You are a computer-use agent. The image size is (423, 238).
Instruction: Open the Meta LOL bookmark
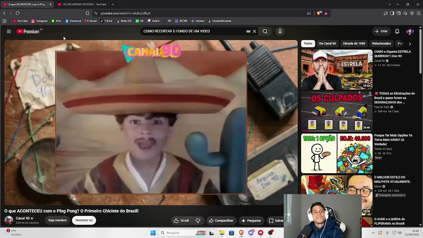[124, 21]
